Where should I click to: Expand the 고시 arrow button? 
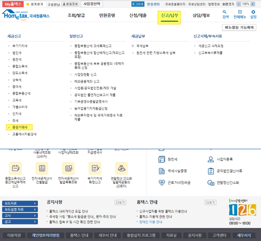click(x=20, y=216)
